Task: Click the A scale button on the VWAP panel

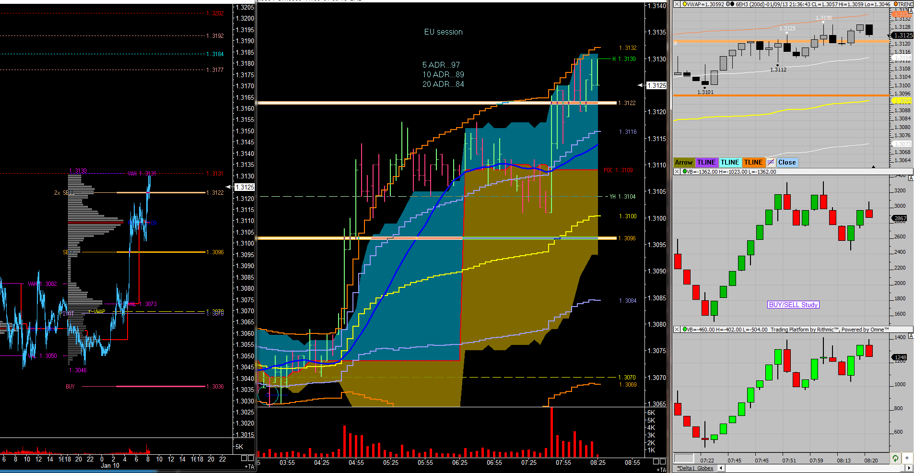Action: coord(911,11)
